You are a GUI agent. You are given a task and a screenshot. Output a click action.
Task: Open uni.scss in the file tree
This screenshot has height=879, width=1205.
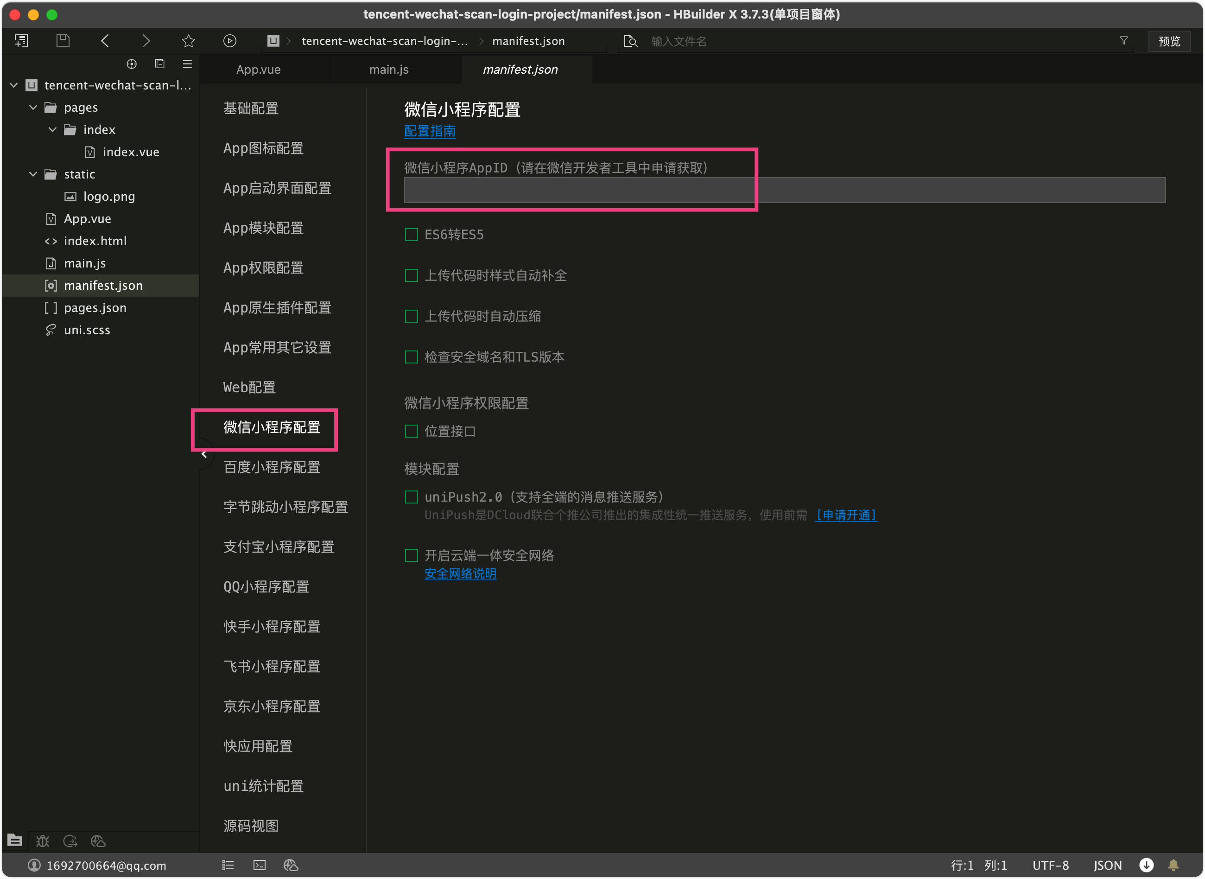tap(87, 330)
